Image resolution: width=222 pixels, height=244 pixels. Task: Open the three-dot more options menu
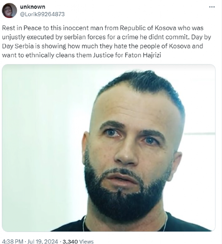click(212, 7)
